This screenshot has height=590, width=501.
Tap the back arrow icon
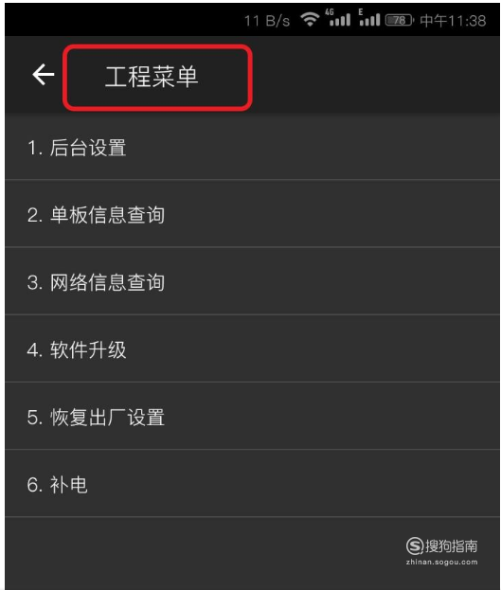(44, 75)
